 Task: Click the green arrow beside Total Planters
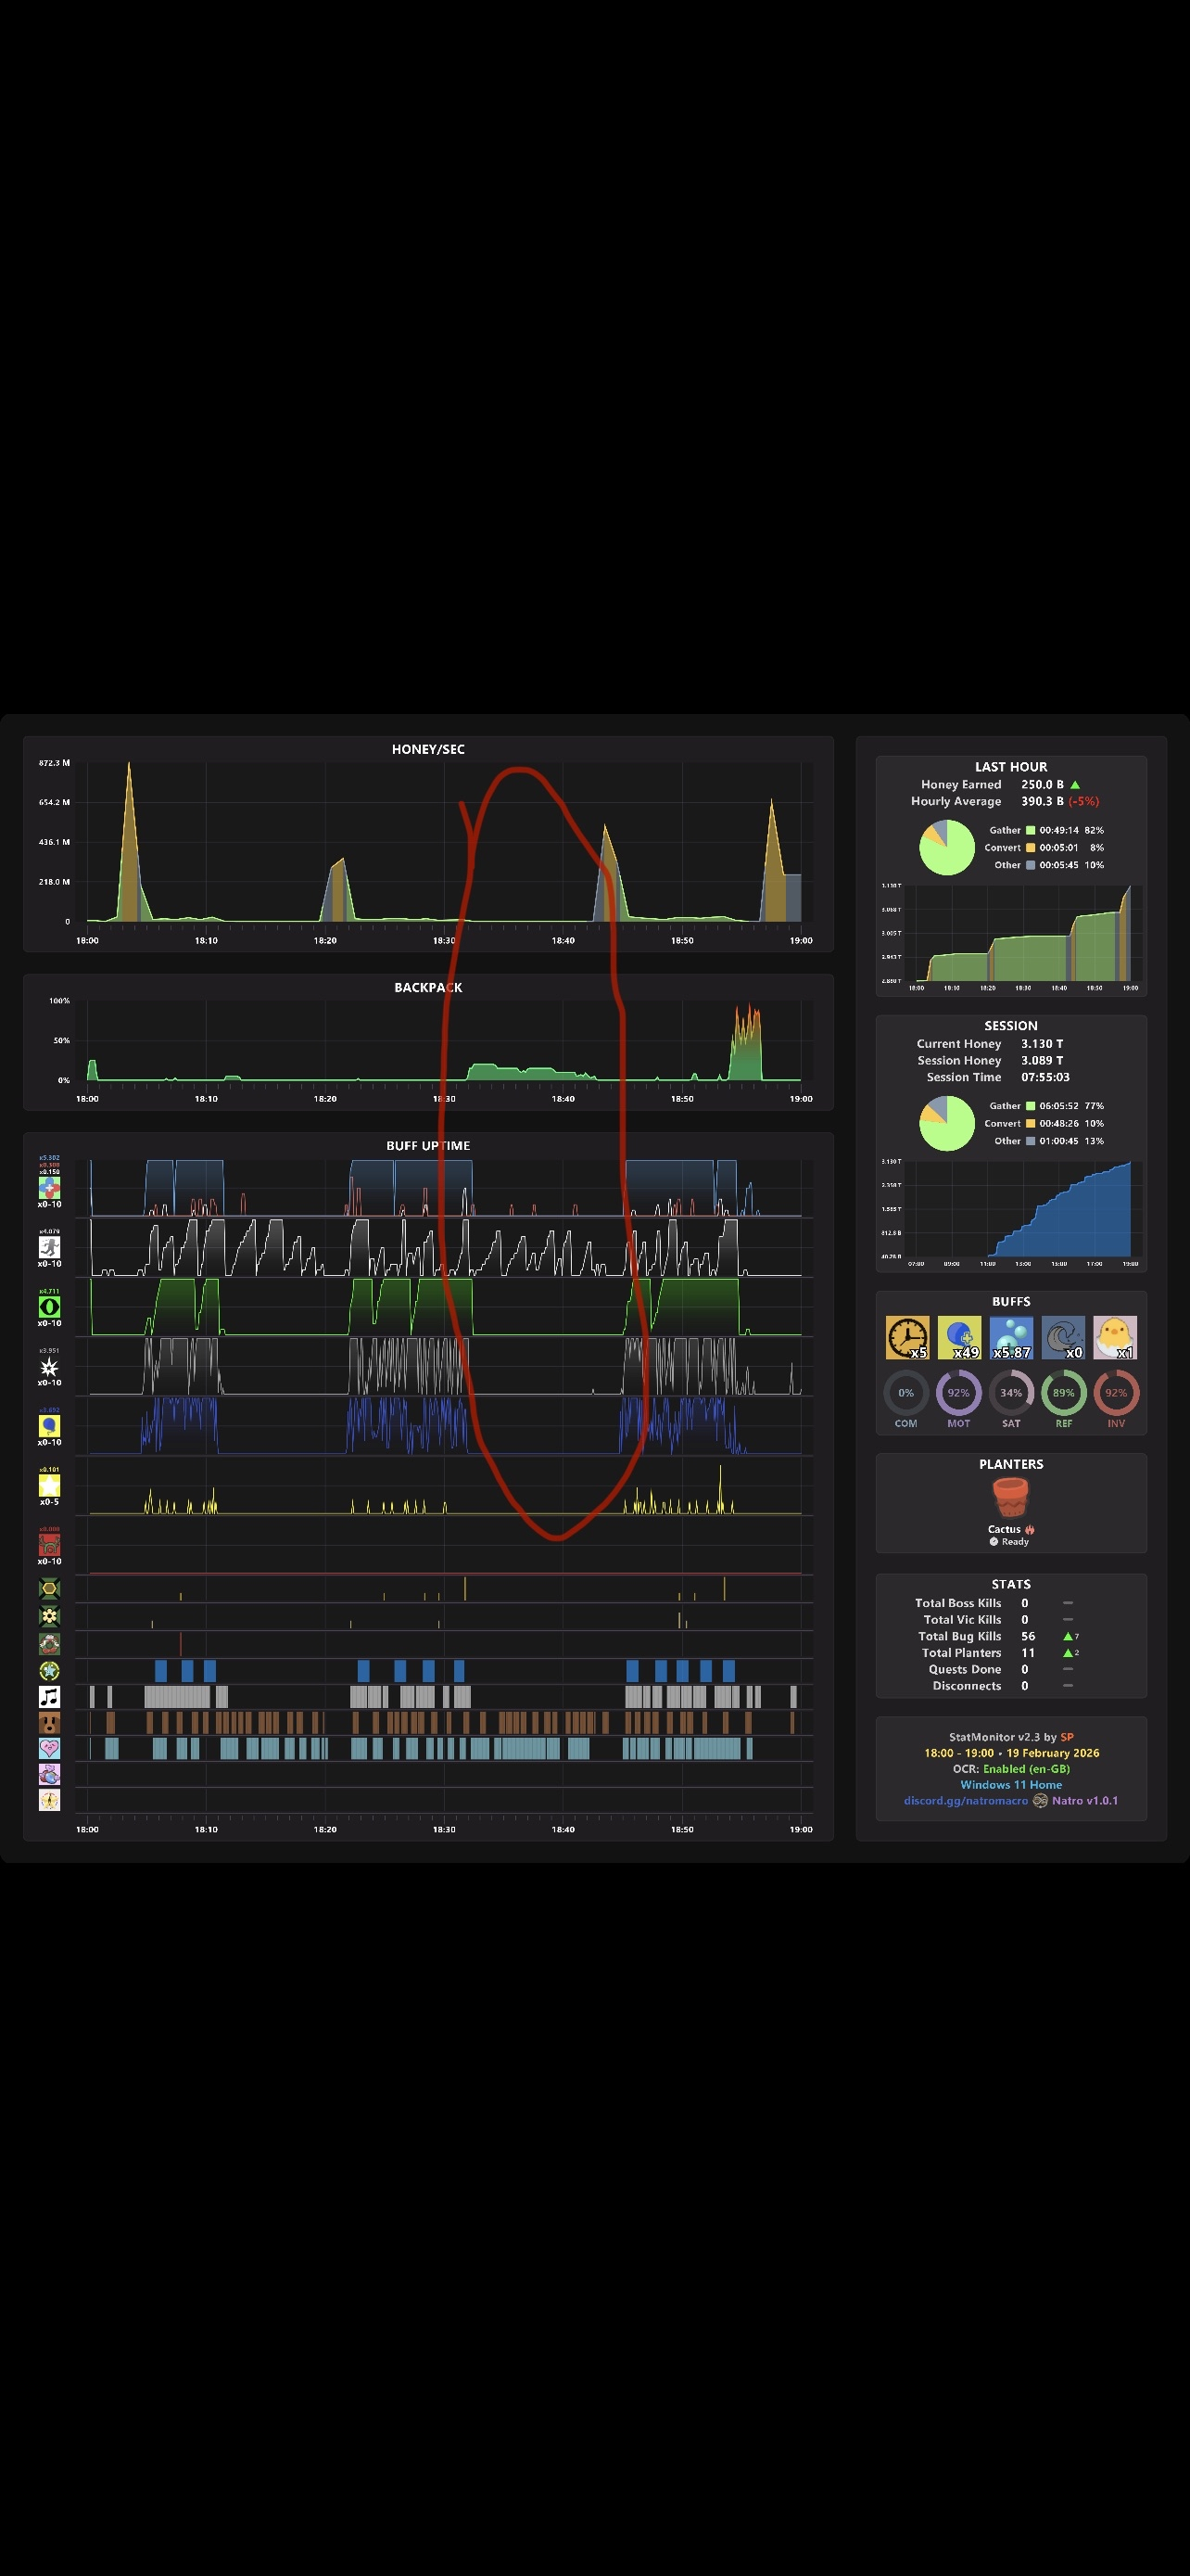(x=1068, y=1653)
